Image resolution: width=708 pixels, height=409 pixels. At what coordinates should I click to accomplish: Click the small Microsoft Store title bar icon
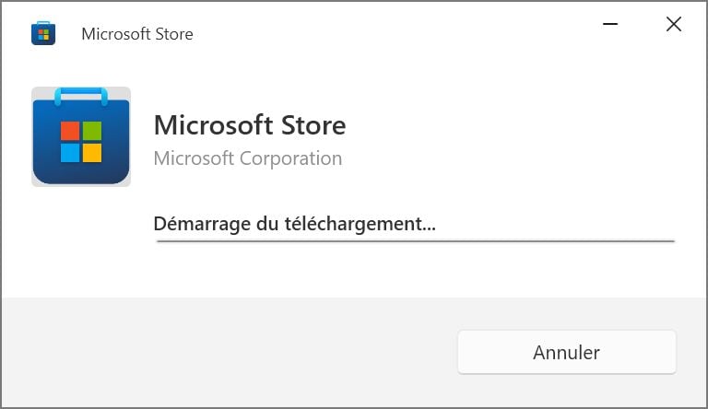click(x=43, y=34)
